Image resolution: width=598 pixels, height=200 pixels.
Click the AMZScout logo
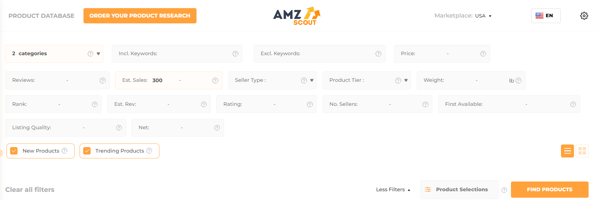tap(297, 15)
